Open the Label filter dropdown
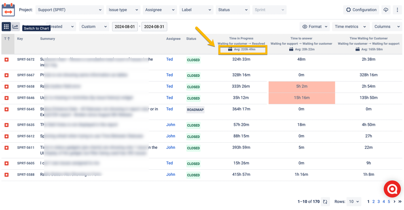The width and height of the screenshot is (404, 210). [x=196, y=10]
